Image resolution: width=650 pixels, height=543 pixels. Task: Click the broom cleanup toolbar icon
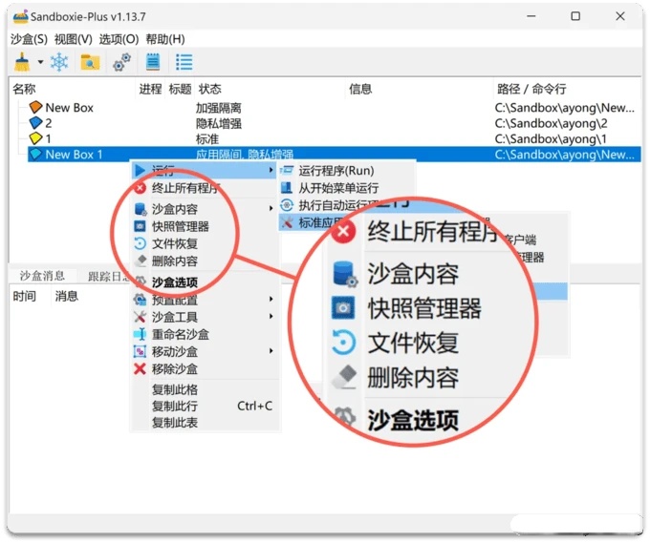click(22, 62)
